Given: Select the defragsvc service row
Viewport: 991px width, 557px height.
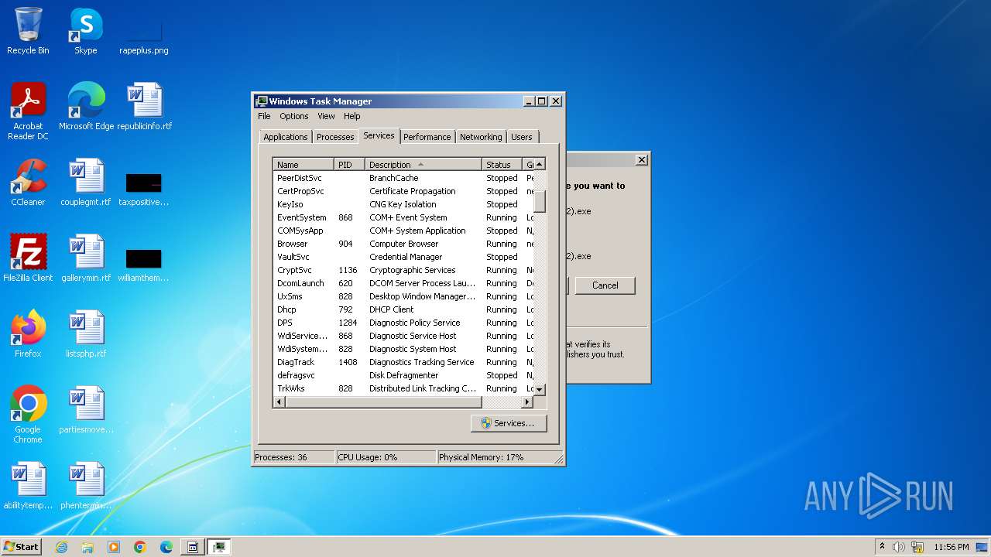Looking at the screenshot, I should (403, 375).
